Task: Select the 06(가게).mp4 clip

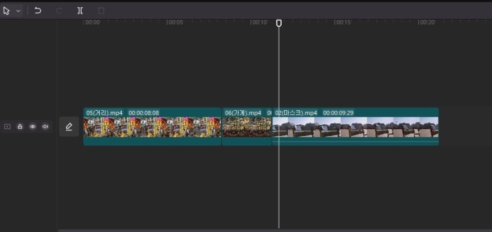Action: coord(247,127)
